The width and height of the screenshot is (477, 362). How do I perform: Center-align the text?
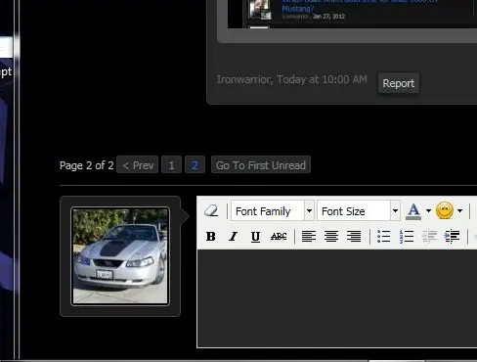[331, 236]
